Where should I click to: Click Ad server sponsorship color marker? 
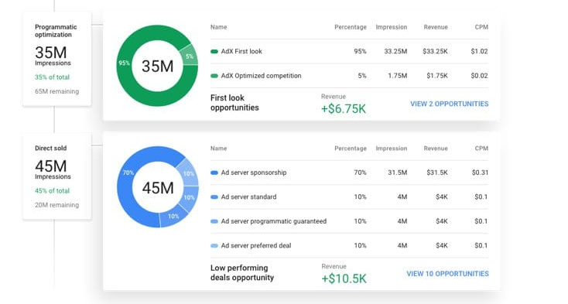click(x=214, y=172)
